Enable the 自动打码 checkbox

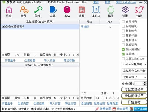tap(123, 22)
